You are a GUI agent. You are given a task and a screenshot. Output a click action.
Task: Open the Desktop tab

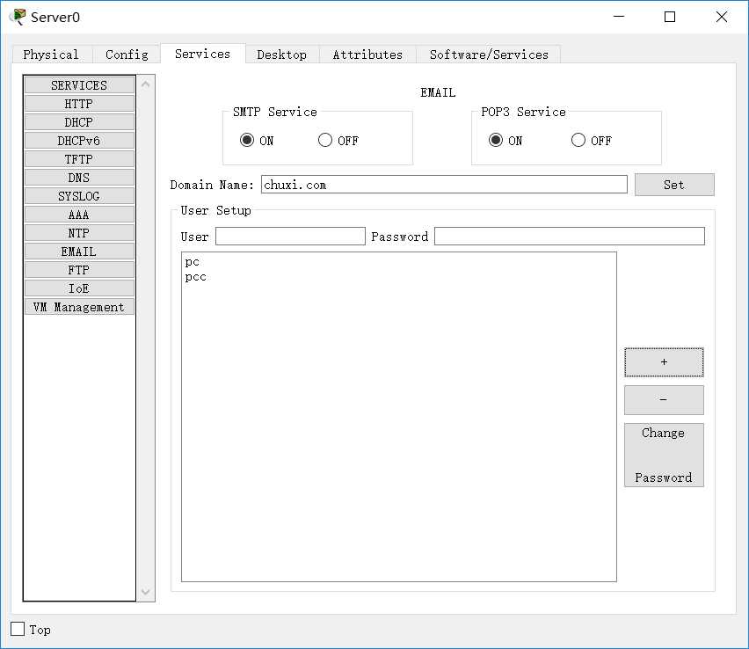coord(282,55)
